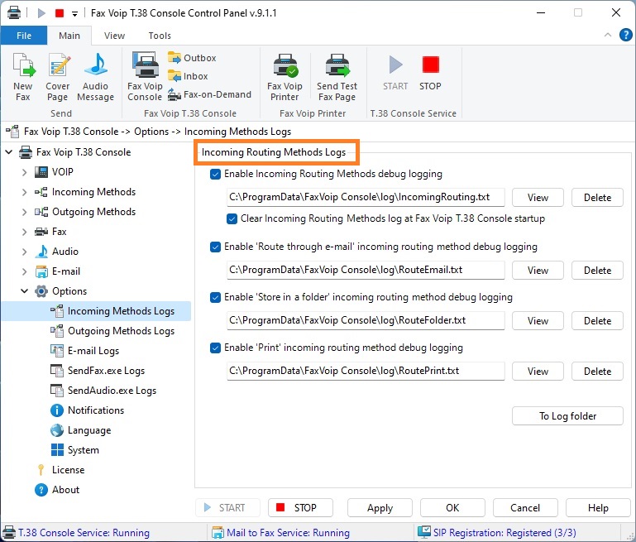View the IncomingRouting.txt log

tap(538, 198)
